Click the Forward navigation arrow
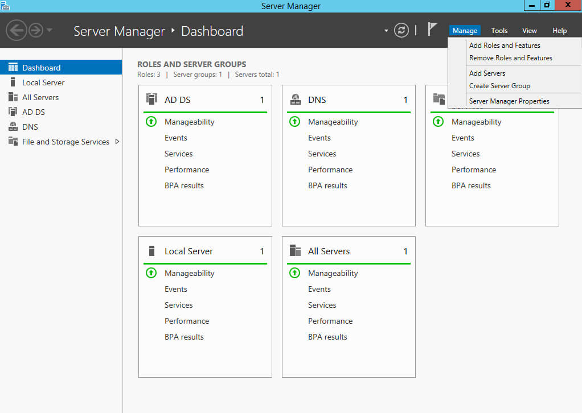The image size is (582, 413). pyautogui.click(x=36, y=30)
